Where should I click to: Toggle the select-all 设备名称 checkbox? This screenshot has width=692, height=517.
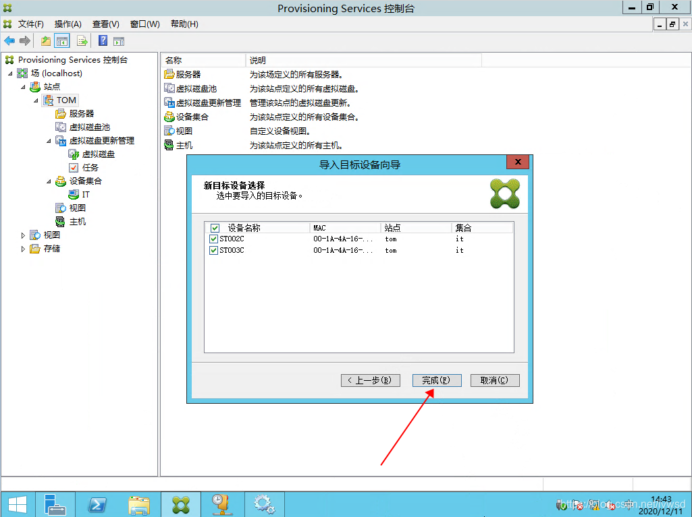(215, 228)
